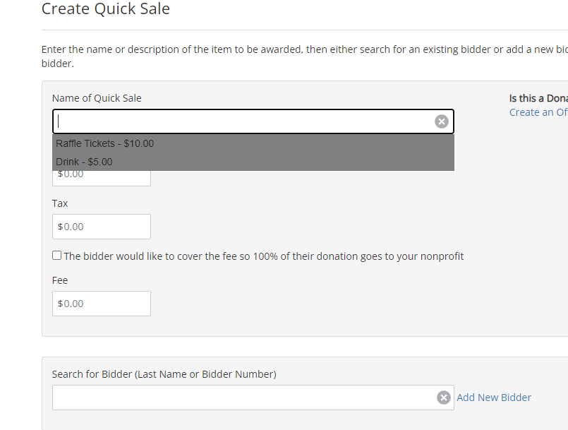568x430 pixels.
Task: Click the "Search for Bidder (Last Name or Bidder Number)" label
Action: [x=164, y=374]
